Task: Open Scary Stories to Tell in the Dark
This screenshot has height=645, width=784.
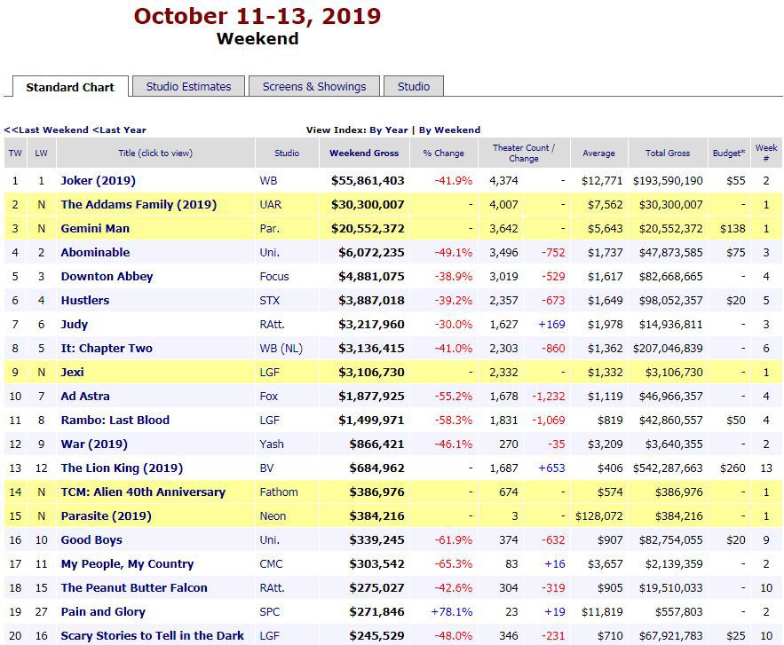Action: point(153,636)
